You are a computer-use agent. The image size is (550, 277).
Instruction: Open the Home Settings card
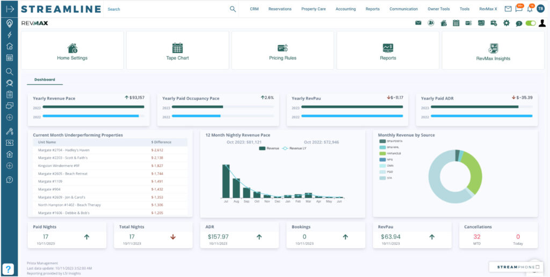point(73,50)
